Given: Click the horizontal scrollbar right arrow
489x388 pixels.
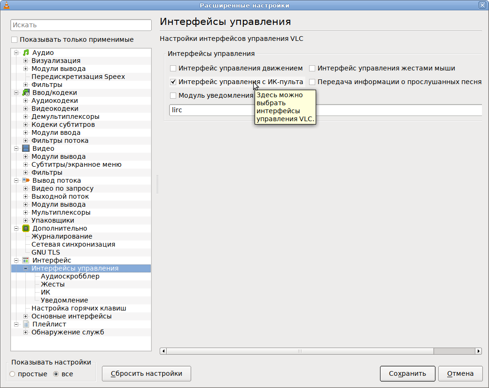Looking at the screenshot, I should click(x=479, y=351).
